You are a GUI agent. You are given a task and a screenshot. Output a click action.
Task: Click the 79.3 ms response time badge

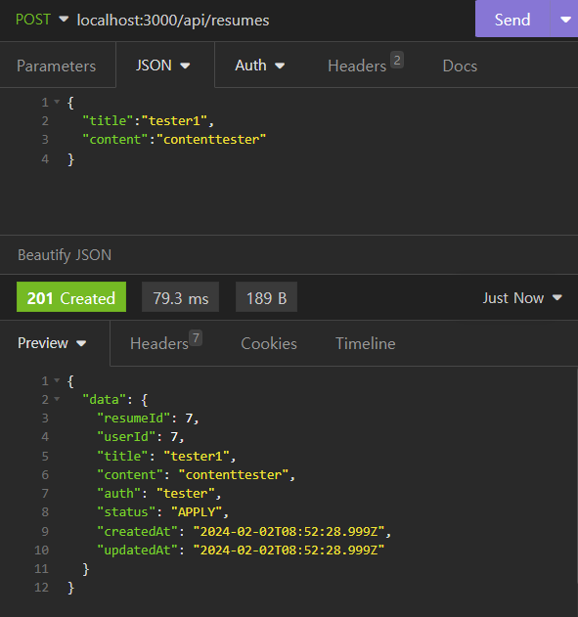[180, 297]
